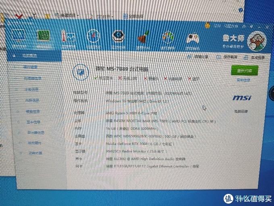Screen dimensions: 274x206
Task: Click the MSI brand logo
Action: click(x=242, y=98)
